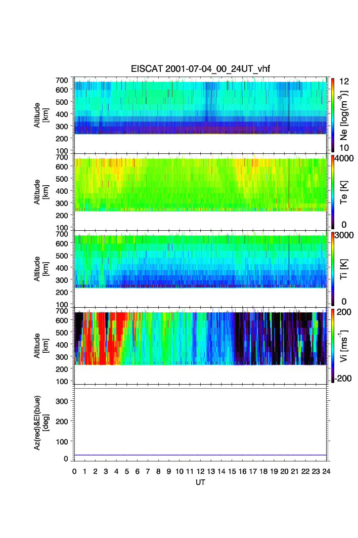Click the plot title EISCAT 2001-07-04_00_24UT_vhf
Screen dimensions: 358x538
(x=201, y=69)
